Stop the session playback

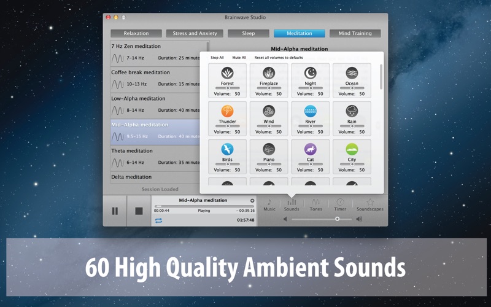(139, 211)
